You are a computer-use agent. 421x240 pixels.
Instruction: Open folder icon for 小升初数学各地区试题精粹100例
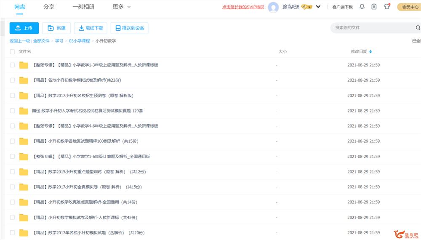tap(24, 141)
